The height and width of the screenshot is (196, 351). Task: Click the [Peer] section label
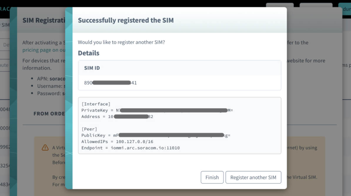point(89,129)
